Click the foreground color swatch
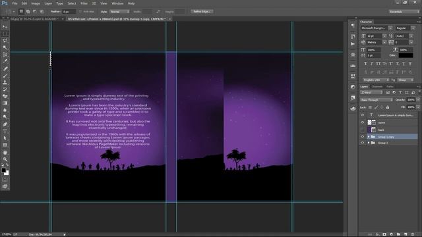The image size is (422, 237). coord(3,170)
